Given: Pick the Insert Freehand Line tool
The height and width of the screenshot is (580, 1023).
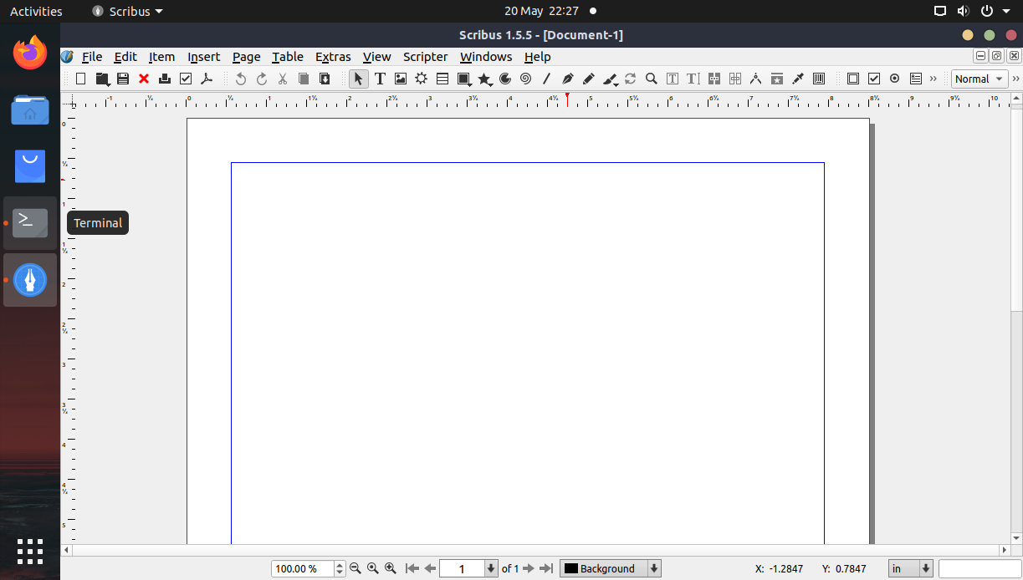Looking at the screenshot, I should point(588,79).
